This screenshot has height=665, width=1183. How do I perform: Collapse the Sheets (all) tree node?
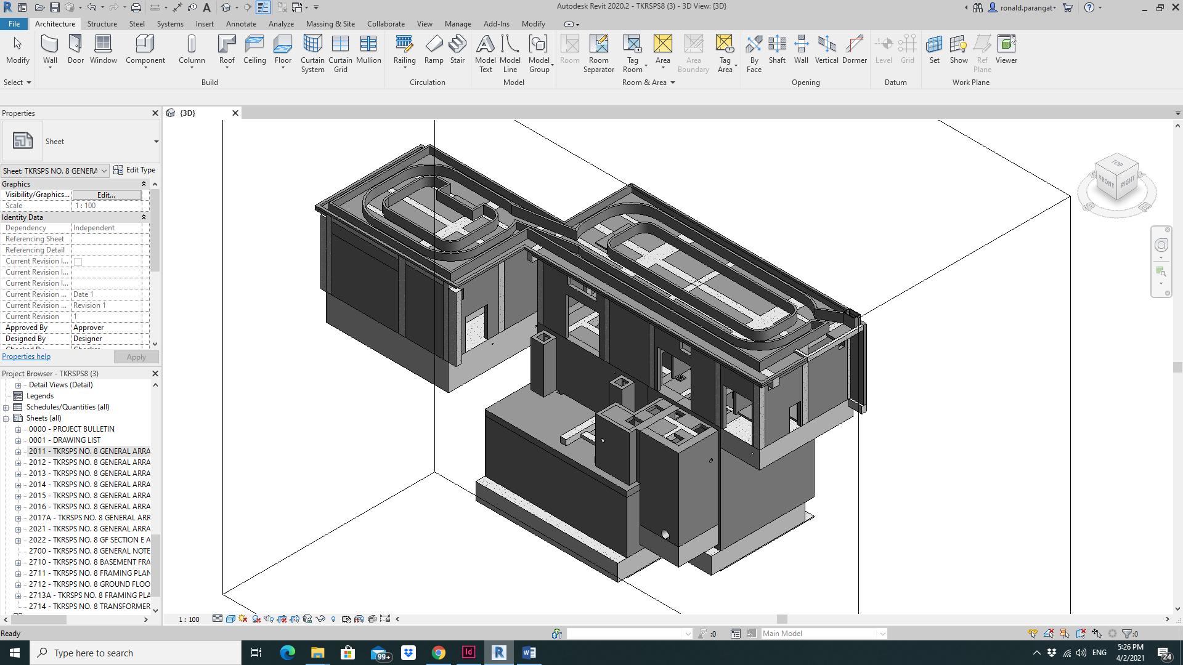6,418
